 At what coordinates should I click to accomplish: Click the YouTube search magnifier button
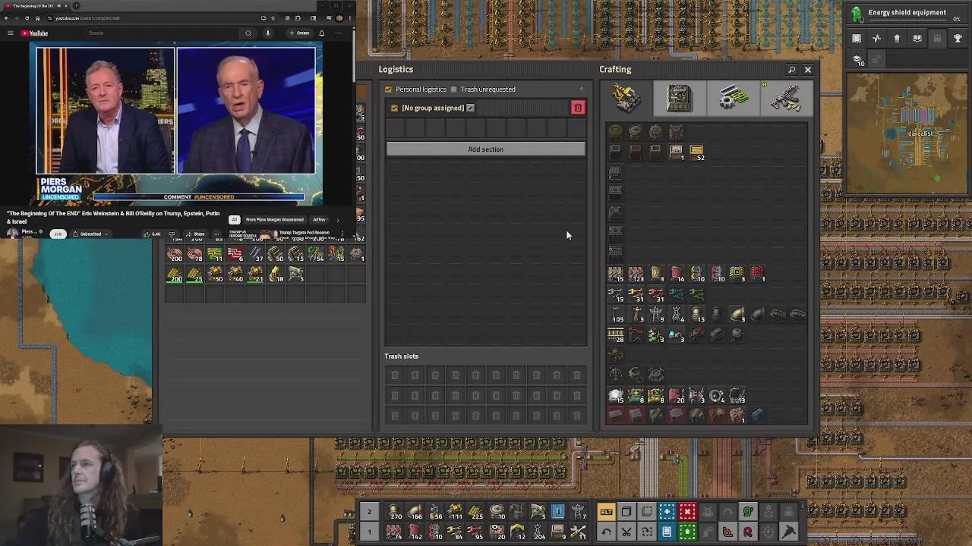click(x=248, y=33)
